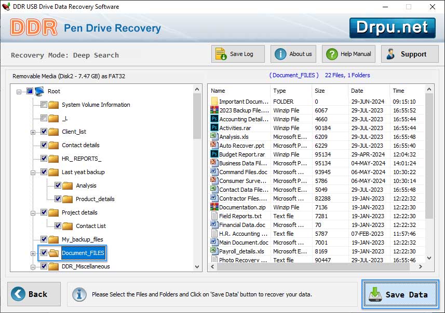
Task: Click the Documentation.zip Winzip icon
Action: 214,207
